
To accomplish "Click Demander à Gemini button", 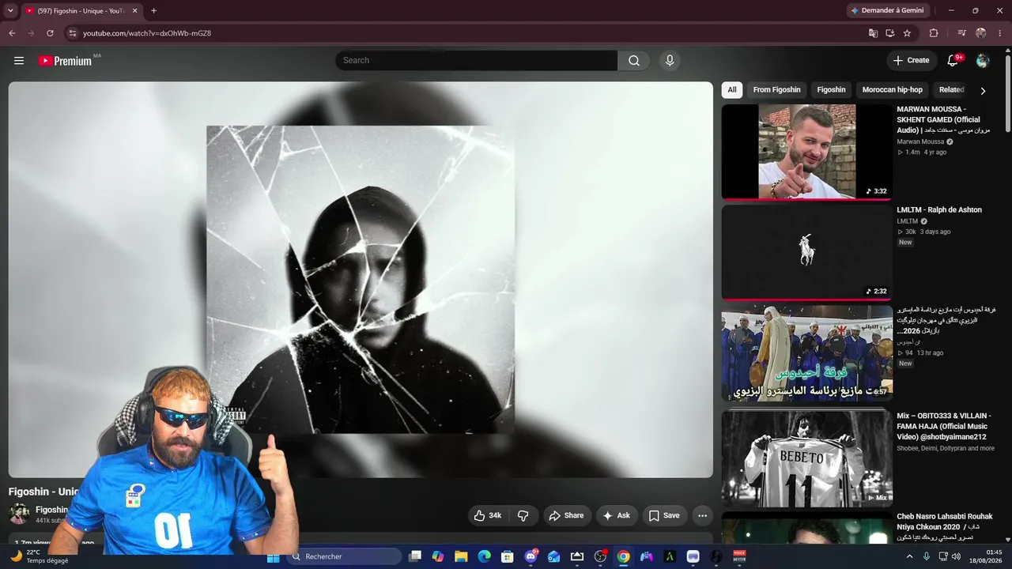I will click(887, 11).
